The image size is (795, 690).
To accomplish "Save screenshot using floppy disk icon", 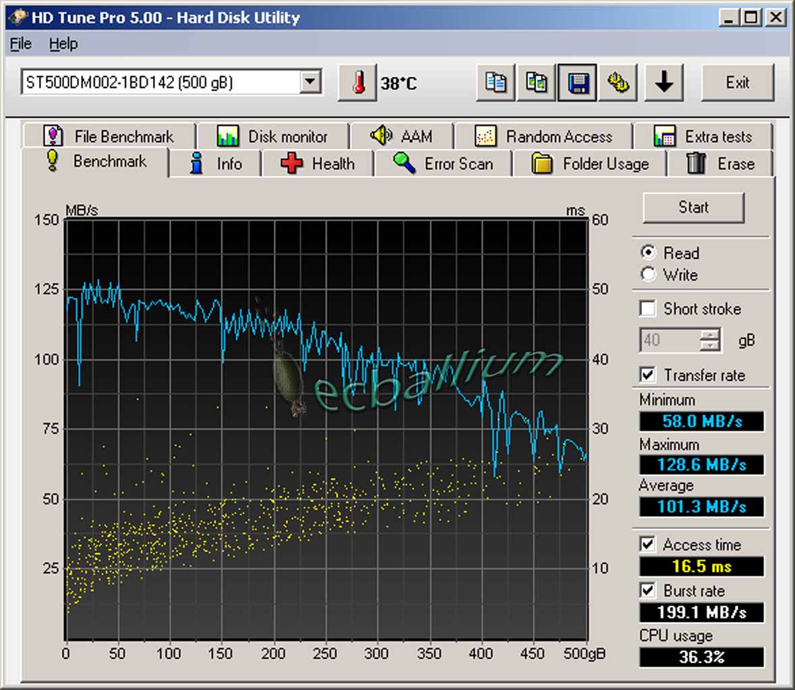I will (578, 83).
